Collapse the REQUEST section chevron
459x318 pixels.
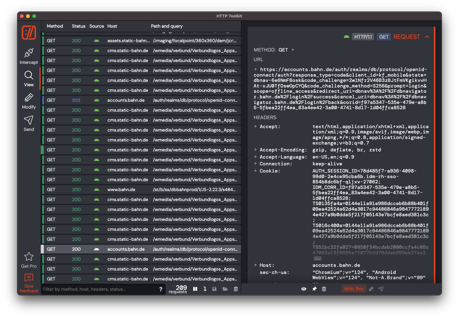point(427,37)
